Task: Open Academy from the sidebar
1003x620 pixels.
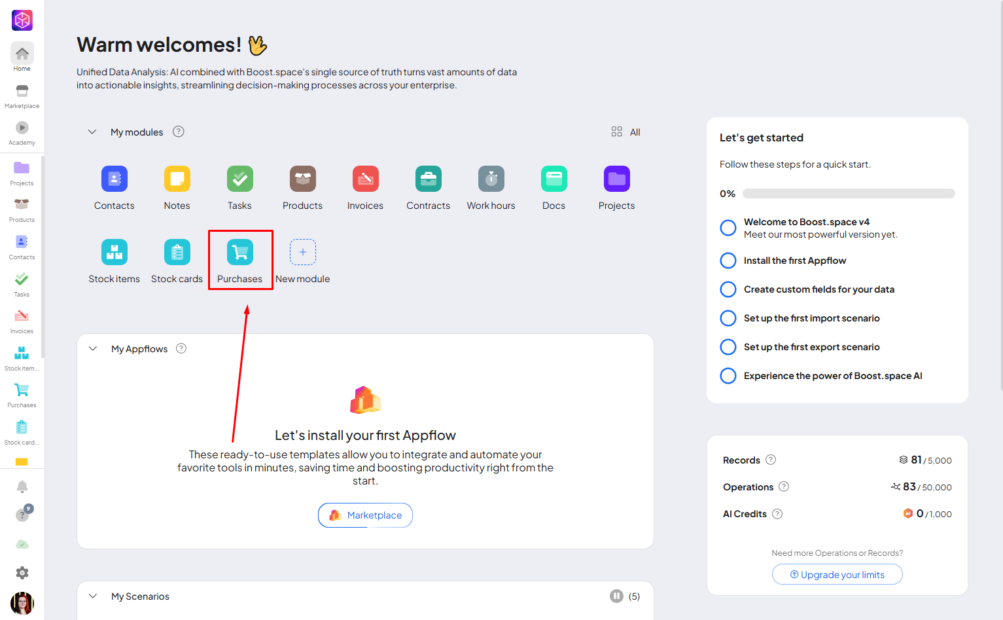Action: point(22,132)
